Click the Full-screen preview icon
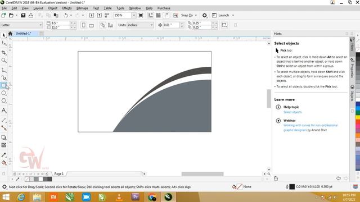The height and width of the screenshot is (202, 360). (x=141, y=15)
